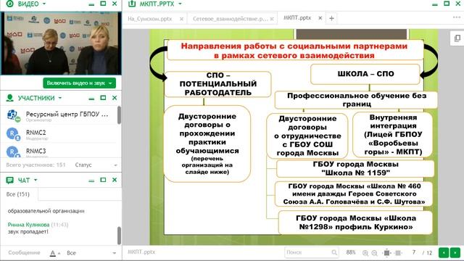Fit slide to page height icon
Image resolution: width=464 pixels, height=261 pixels.
386,253
